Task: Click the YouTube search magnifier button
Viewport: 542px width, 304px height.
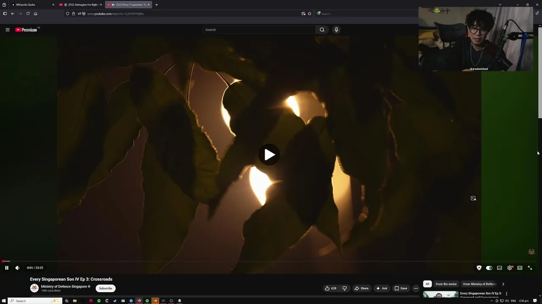Action: tap(322, 30)
